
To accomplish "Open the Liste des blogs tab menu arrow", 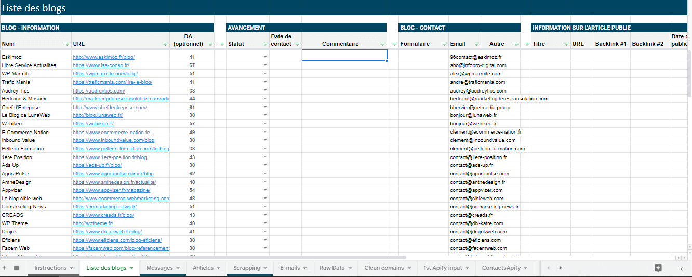I will point(132,268).
